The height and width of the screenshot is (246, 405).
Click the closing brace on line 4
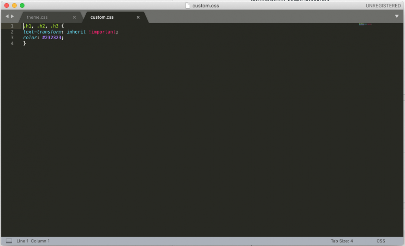tap(25, 43)
